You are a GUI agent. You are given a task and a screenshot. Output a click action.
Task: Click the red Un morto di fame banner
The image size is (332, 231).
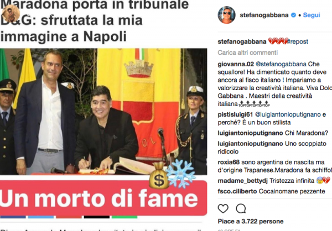(x=103, y=198)
